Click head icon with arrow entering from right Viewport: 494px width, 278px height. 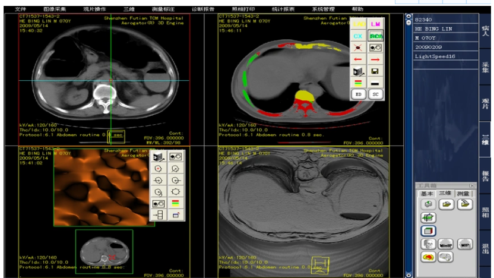176,181
